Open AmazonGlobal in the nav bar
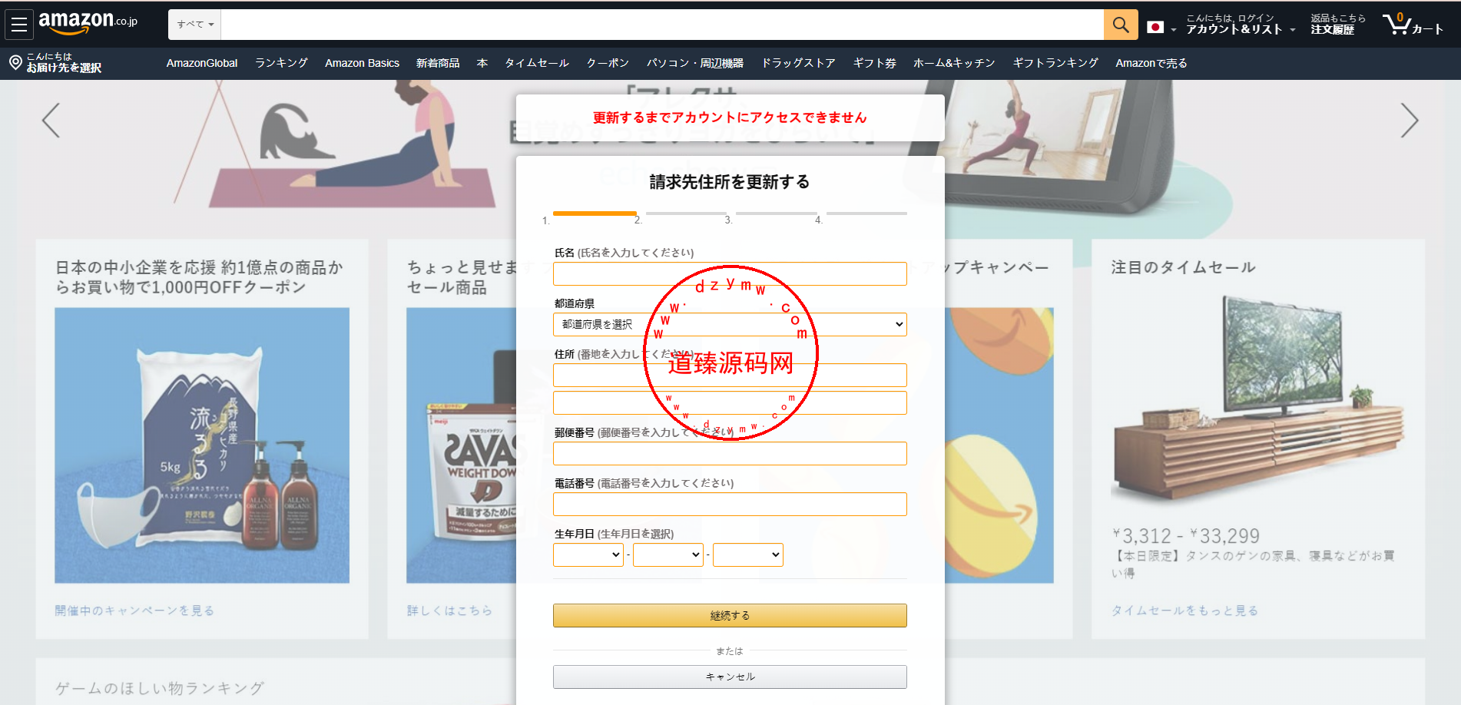Viewport: 1461px width, 705px height. pyautogui.click(x=202, y=63)
